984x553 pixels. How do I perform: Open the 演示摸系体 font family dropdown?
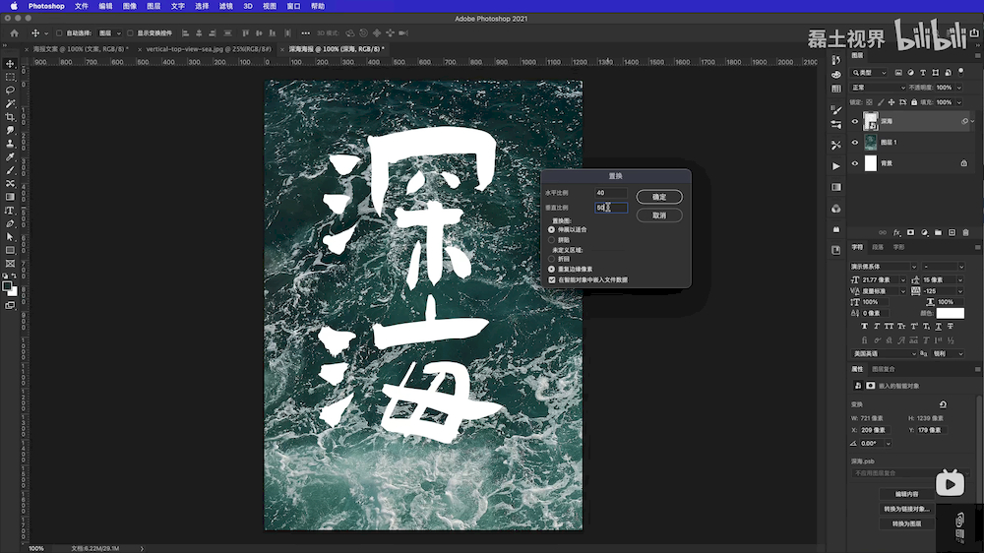882,267
